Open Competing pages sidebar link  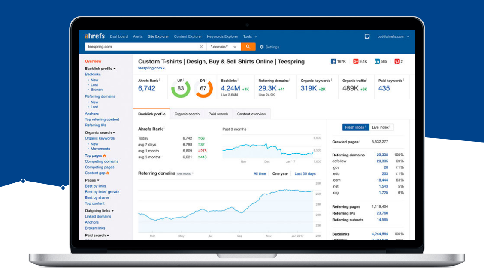pyautogui.click(x=100, y=167)
